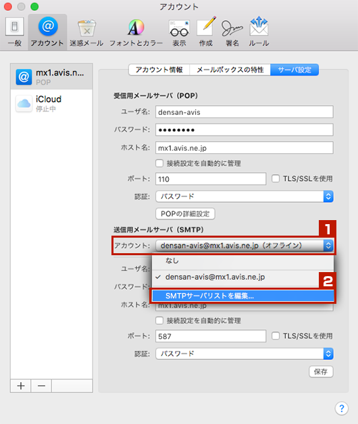Open the ルール rules preferences
The height and width of the screenshot is (424, 358).
(259, 32)
